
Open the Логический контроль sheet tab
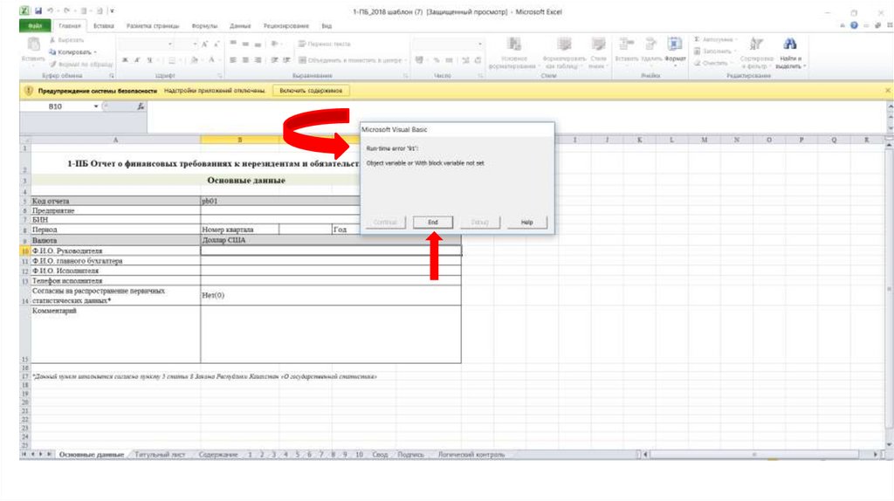pyautogui.click(x=471, y=455)
